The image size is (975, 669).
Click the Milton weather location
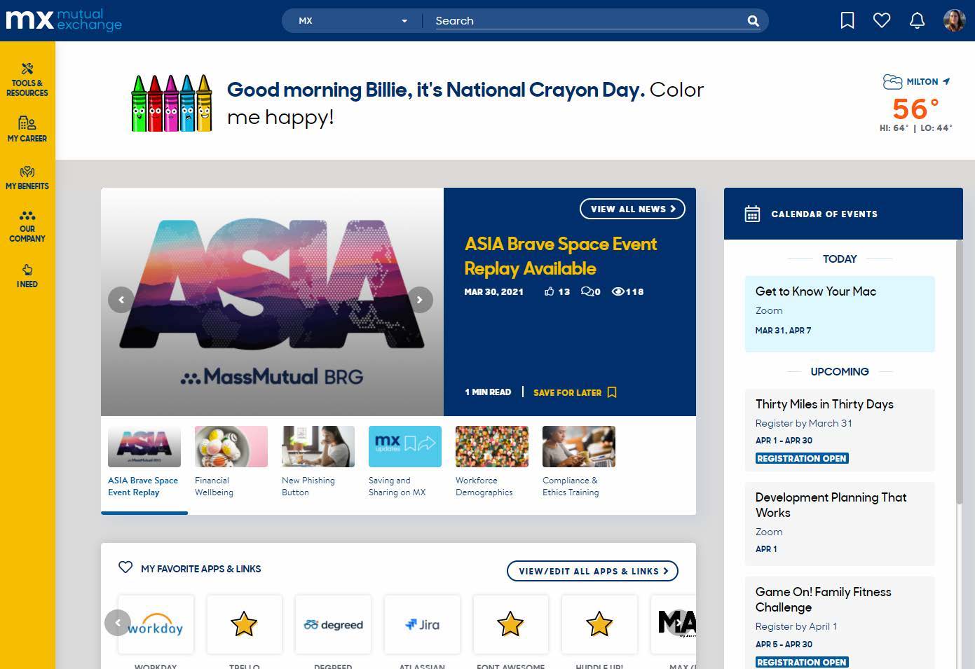pyautogui.click(x=922, y=82)
